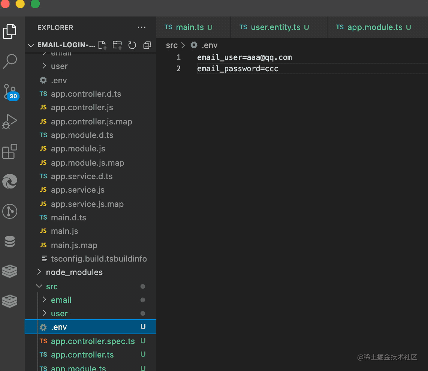
Task: Click the New Folder icon in Explorer
Action: click(117, 45)
